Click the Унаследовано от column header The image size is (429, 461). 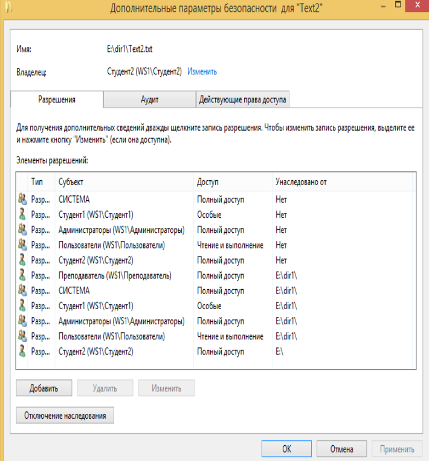click(x=341, y=181)
